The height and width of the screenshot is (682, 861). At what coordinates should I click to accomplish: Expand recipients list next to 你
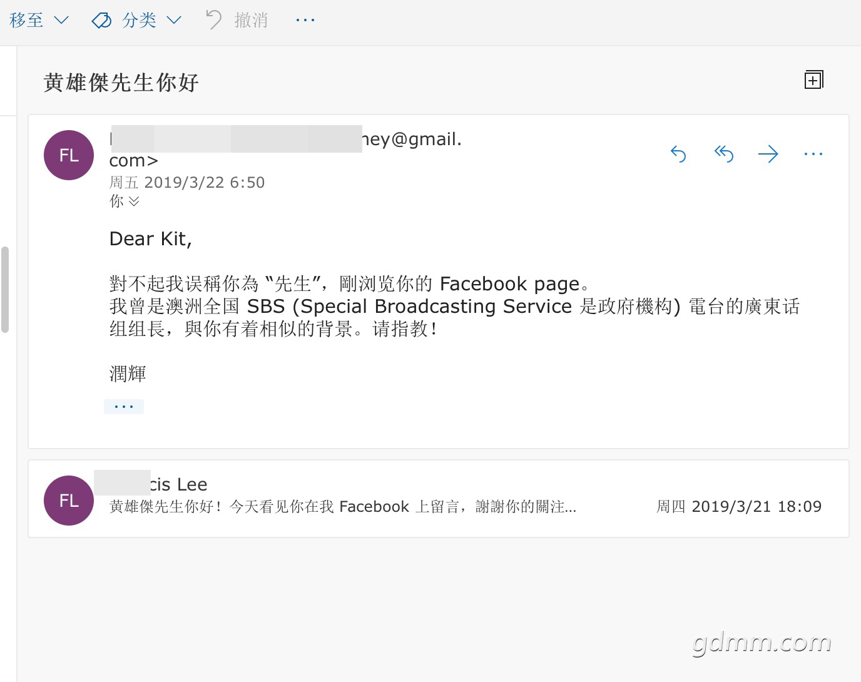click(x=134, y=201)
